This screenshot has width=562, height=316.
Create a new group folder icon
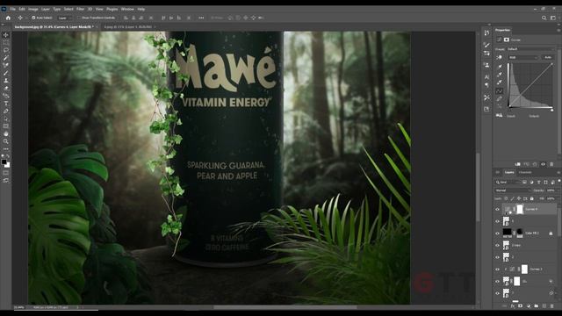click(x=537, y=306)
